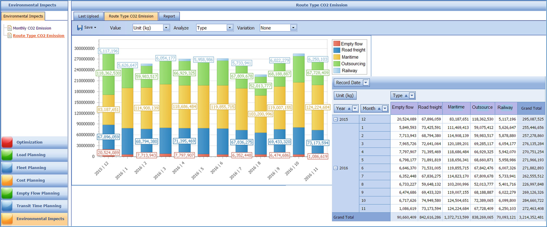Toggle sort arrow on Type field

(x=406, y=96)
